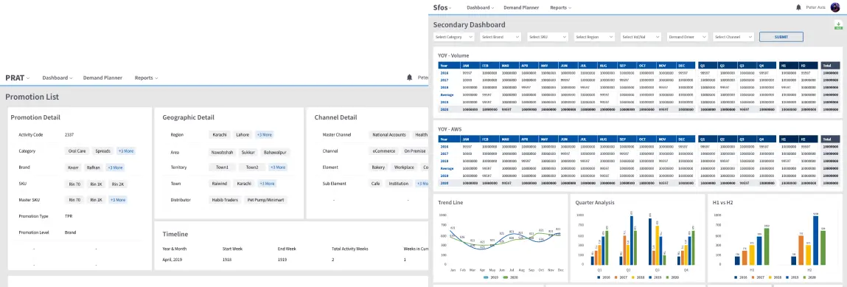
Task: Click the Start Week value 1918
Action: [x=227, y=260]
